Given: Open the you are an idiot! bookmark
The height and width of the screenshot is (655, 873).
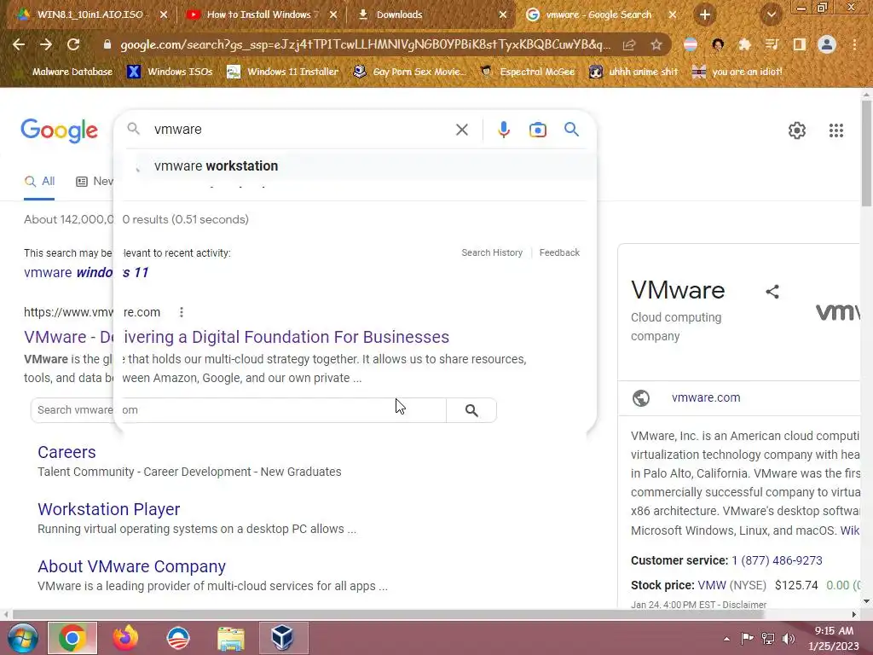Looking at the screenshot, I should click(737, 72).
